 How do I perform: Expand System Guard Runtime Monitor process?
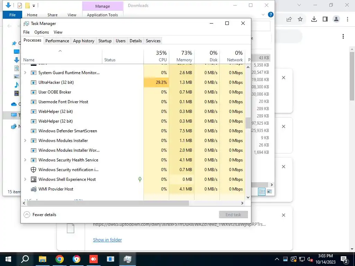point(25,73)
